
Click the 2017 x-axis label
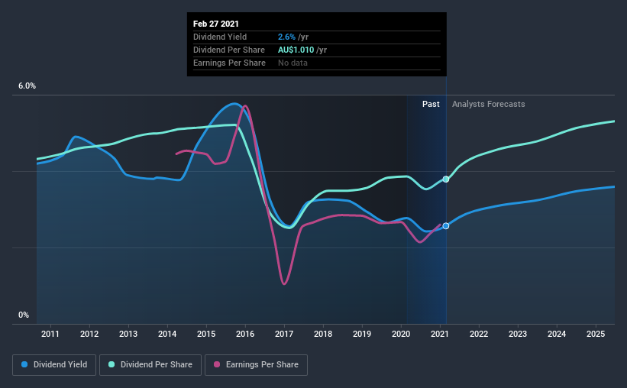pos(284,334)
